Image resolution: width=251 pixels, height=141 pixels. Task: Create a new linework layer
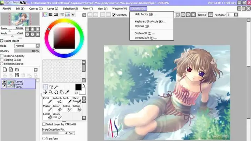11,70
